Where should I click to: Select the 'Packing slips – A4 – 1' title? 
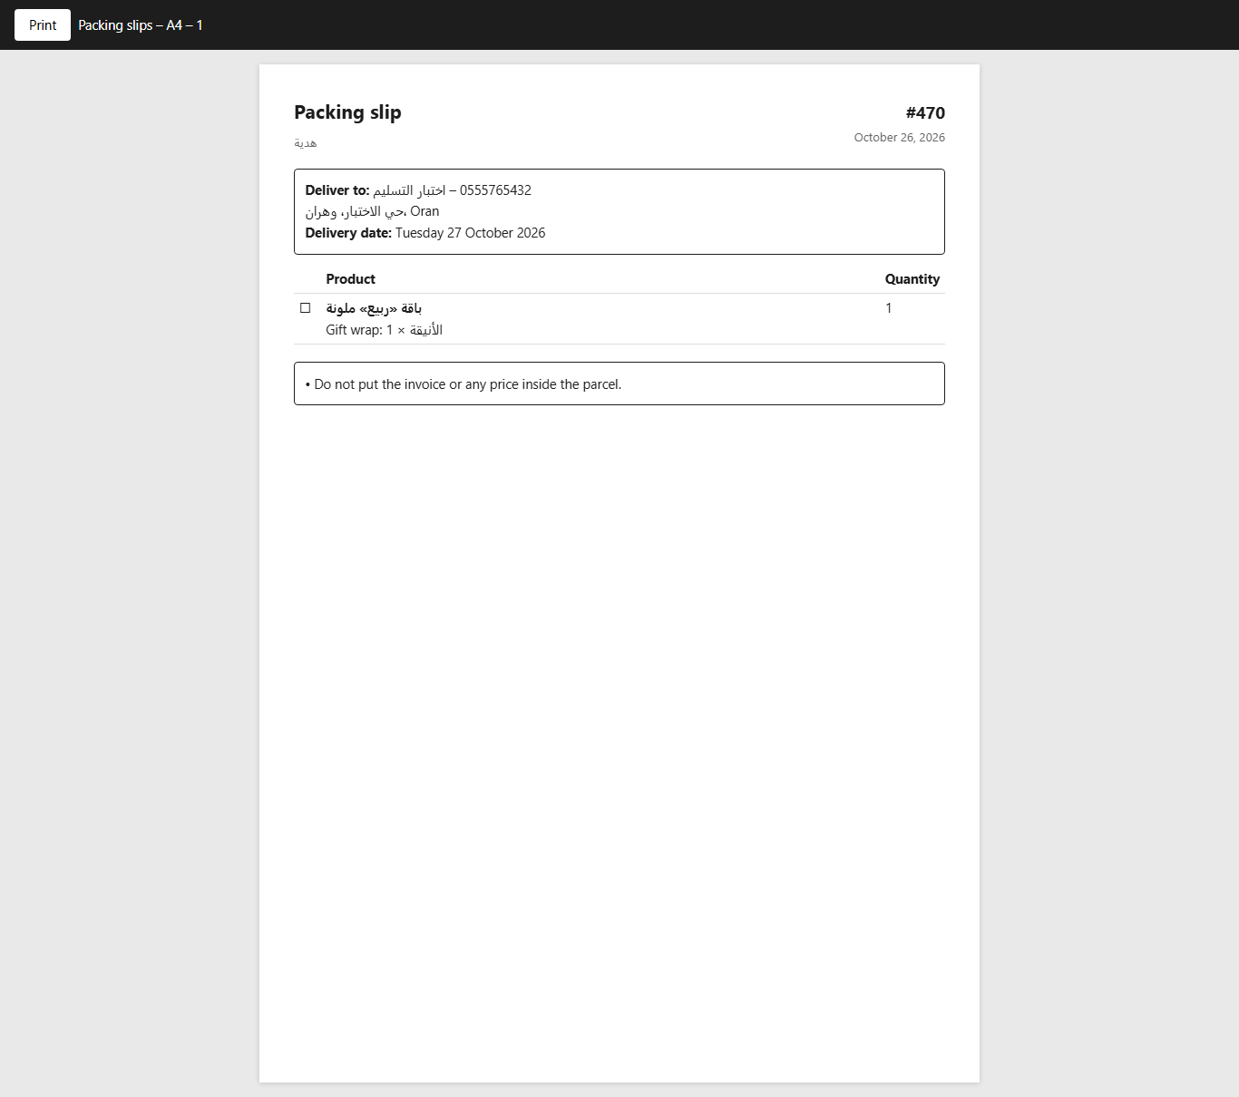(x=141, y=25)
